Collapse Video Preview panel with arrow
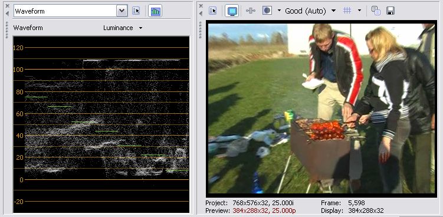443x217 pixels. click(201, 14)
